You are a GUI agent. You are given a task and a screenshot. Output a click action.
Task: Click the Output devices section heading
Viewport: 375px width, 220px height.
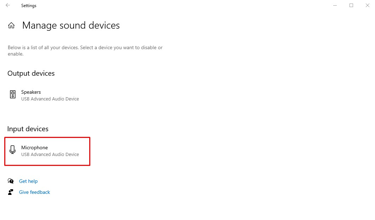31,73
